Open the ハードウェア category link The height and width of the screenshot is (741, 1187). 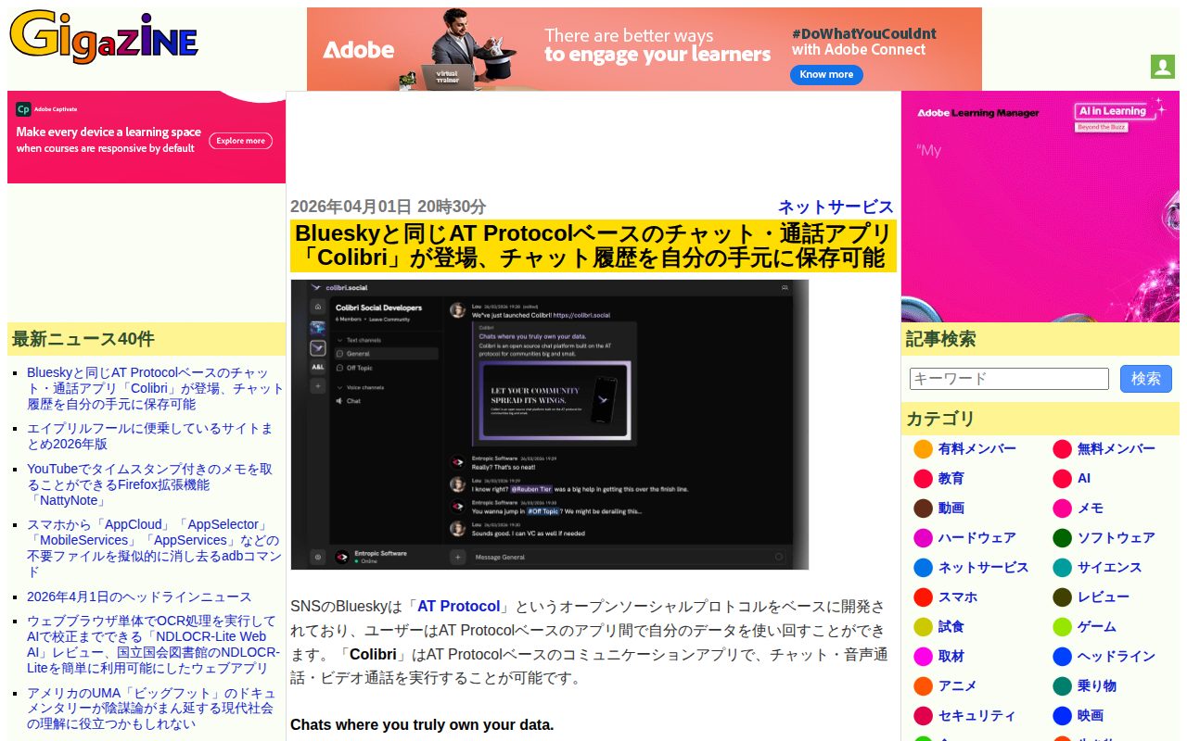coord(977,538)
